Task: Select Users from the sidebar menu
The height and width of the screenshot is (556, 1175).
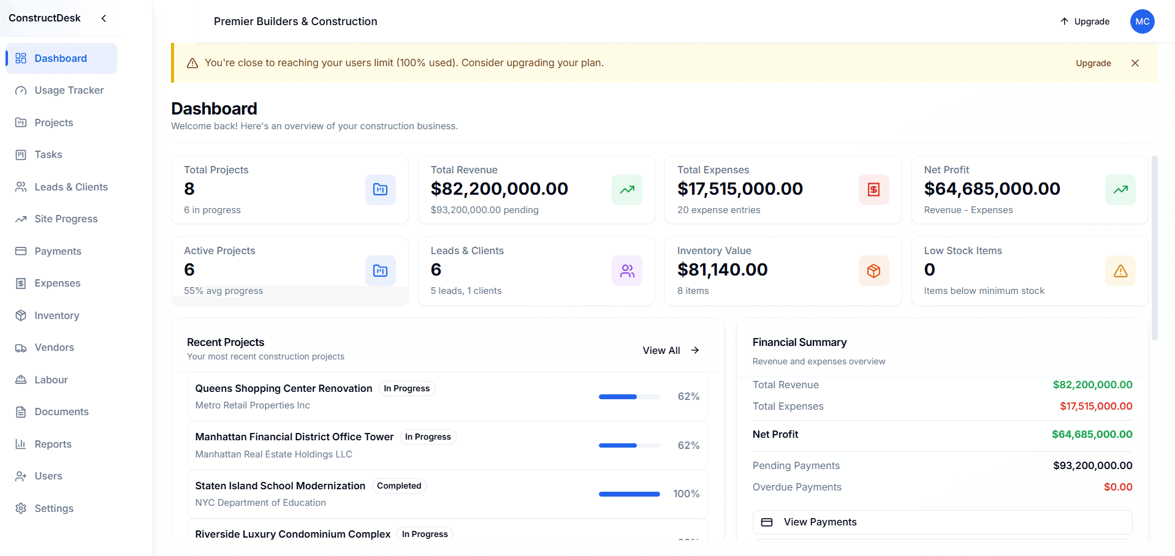Action: point(48,476)
